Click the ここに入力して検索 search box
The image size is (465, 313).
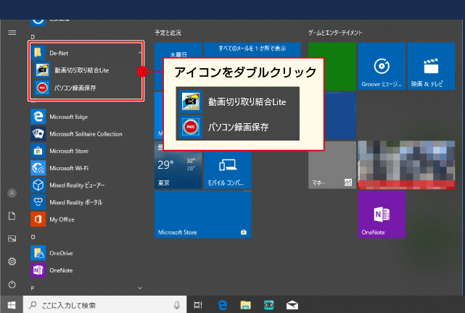pyautogui.click(x=105, y=305)
